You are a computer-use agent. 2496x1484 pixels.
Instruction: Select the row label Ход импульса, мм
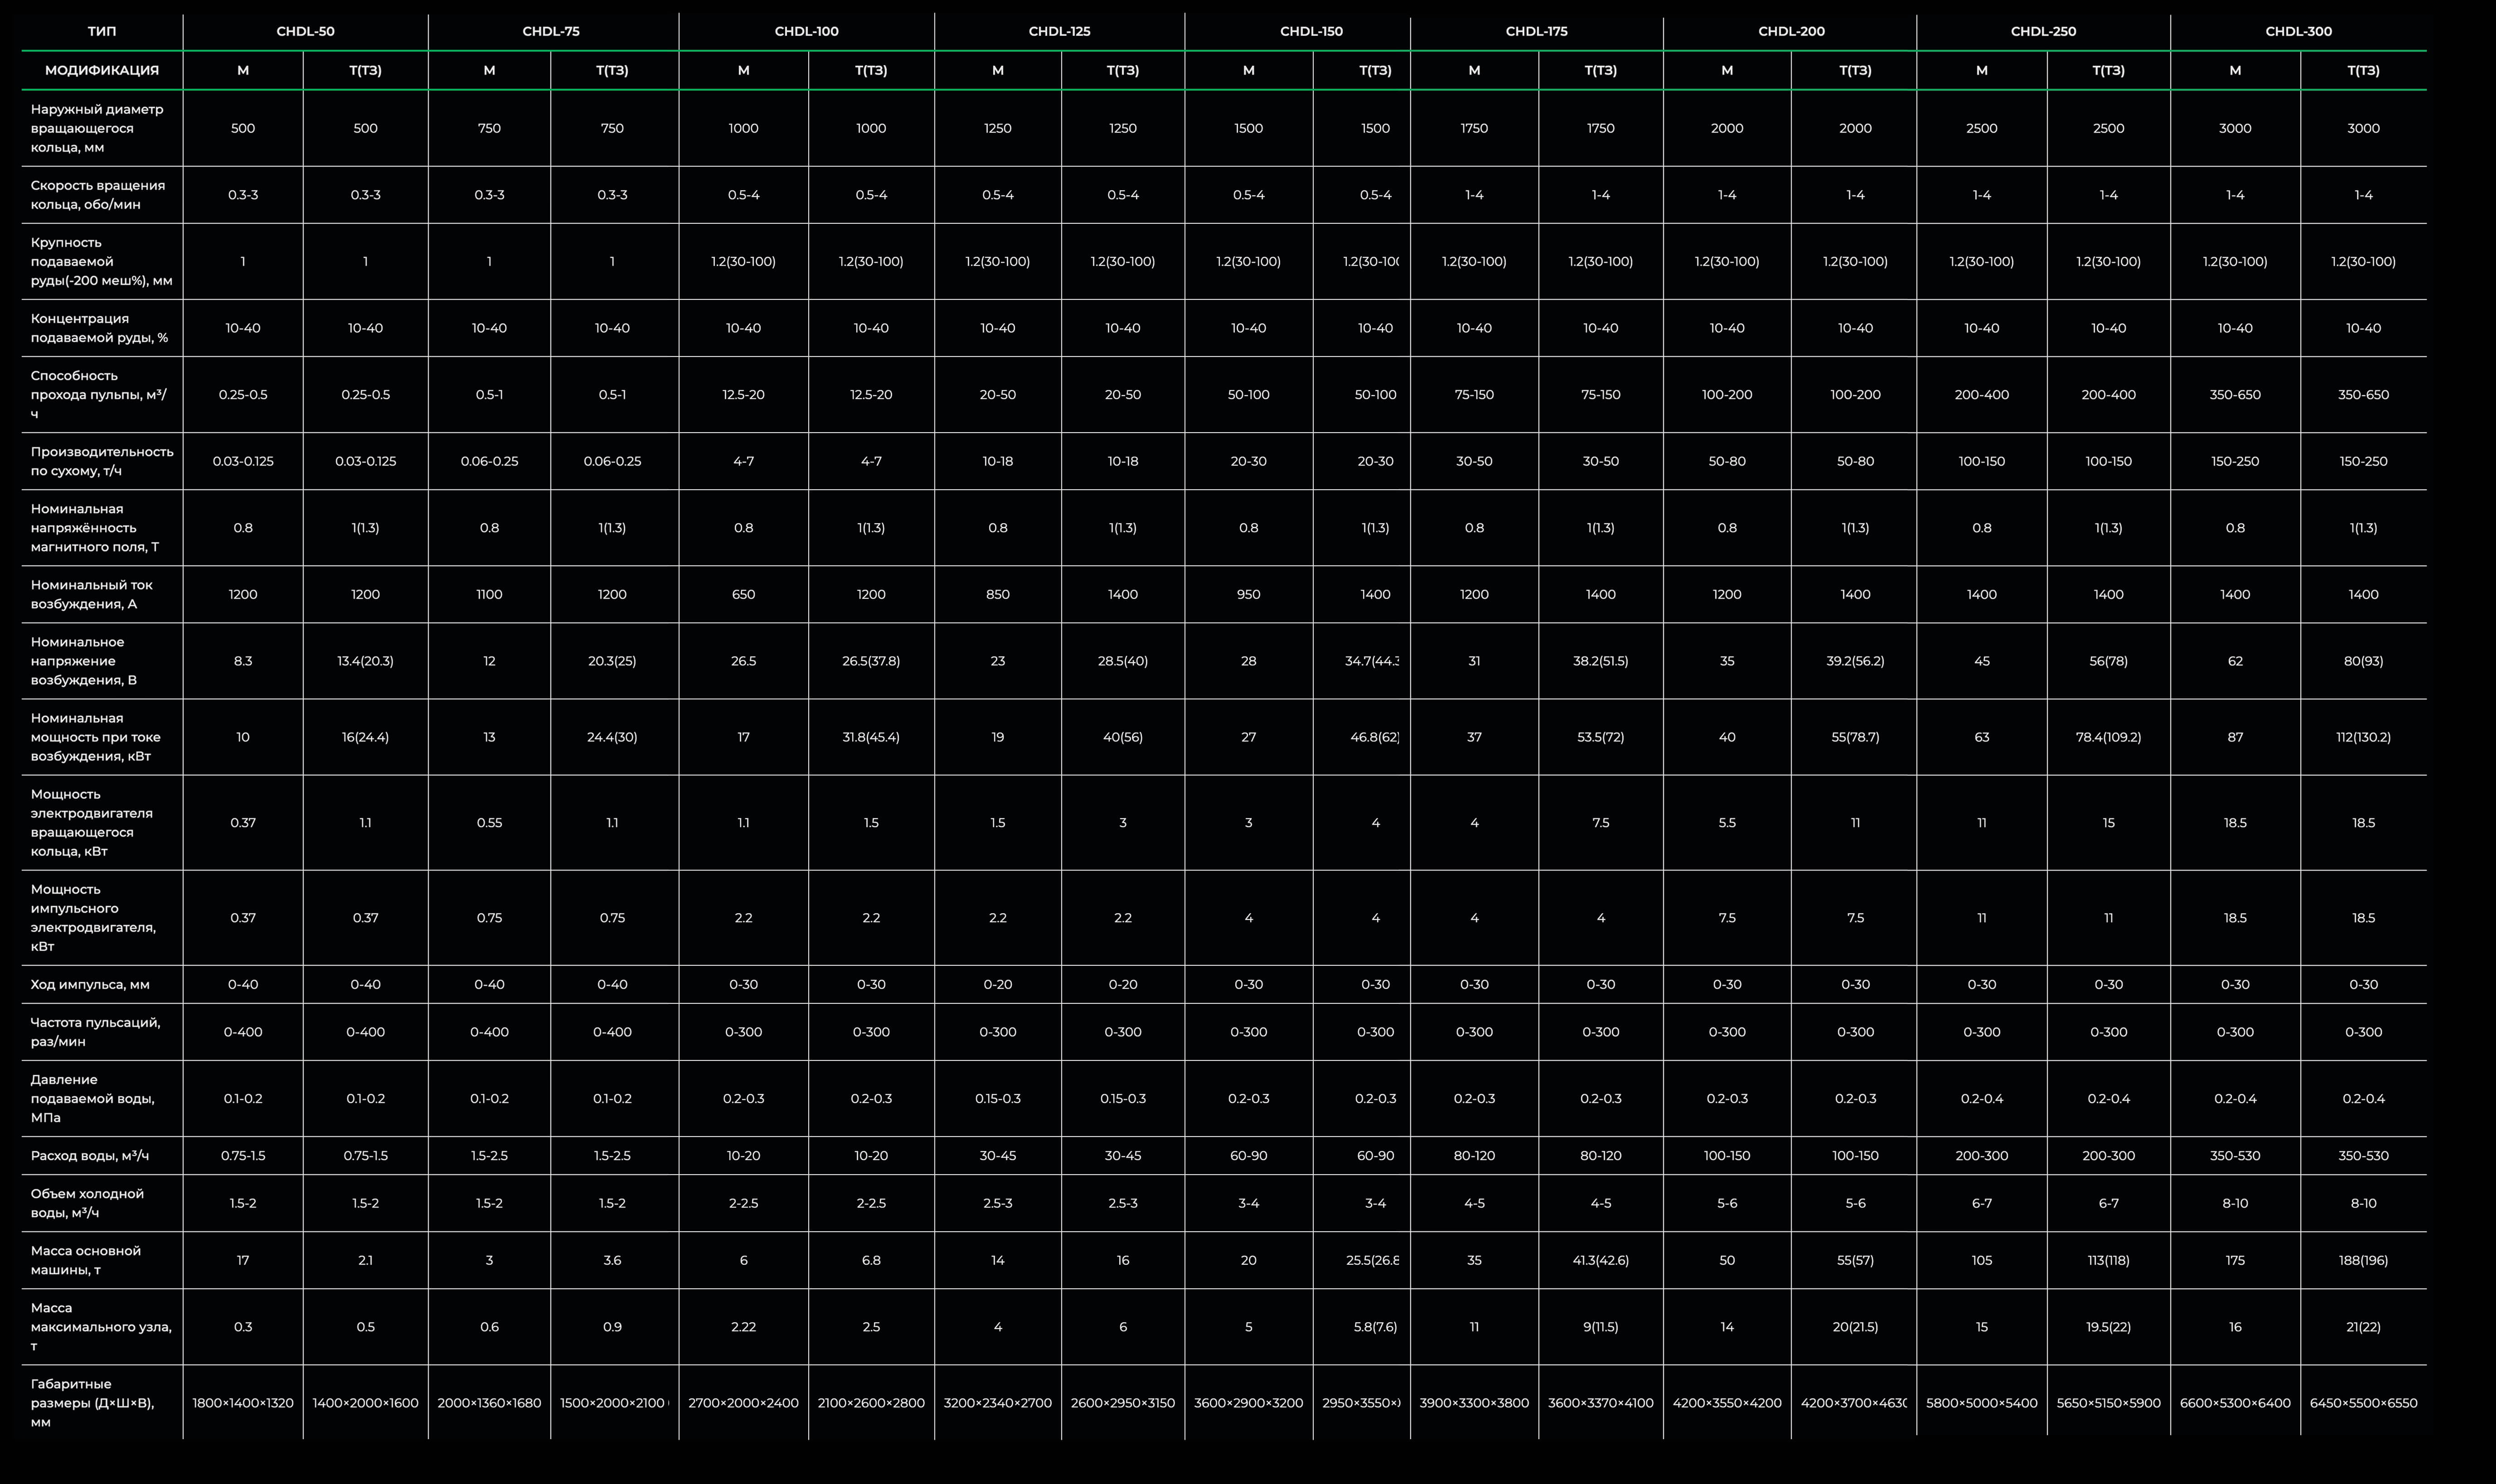click(x=90, y=984)
